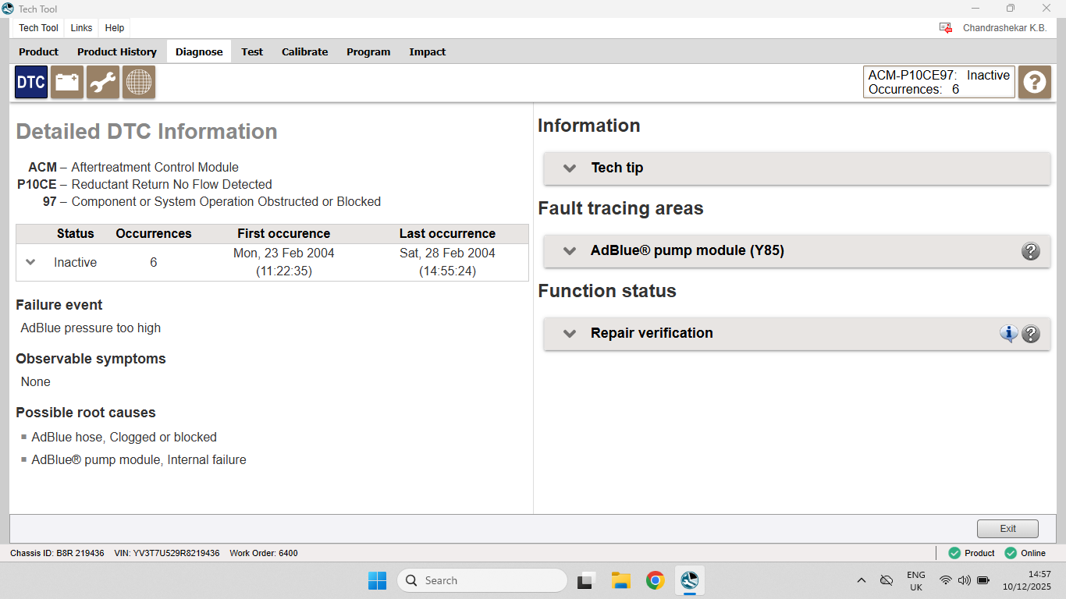Click the green Product status icon
The width and height of the screenshot is (1066, 599).
click(954, 553)
